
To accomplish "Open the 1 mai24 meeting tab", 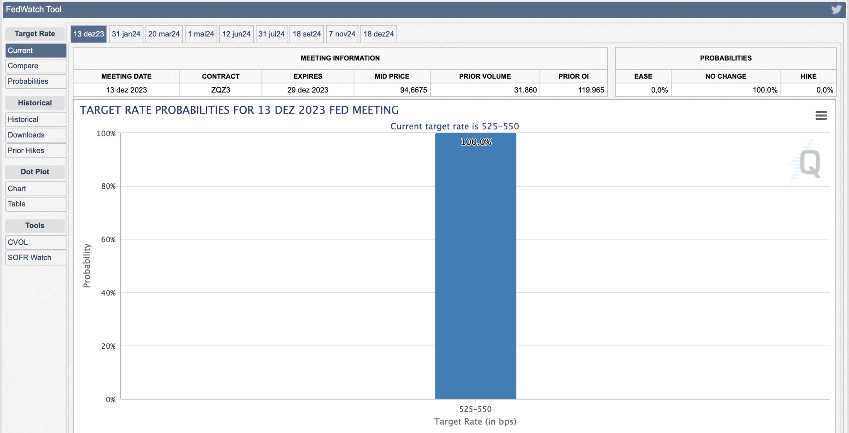I will (x=201, y=34).
